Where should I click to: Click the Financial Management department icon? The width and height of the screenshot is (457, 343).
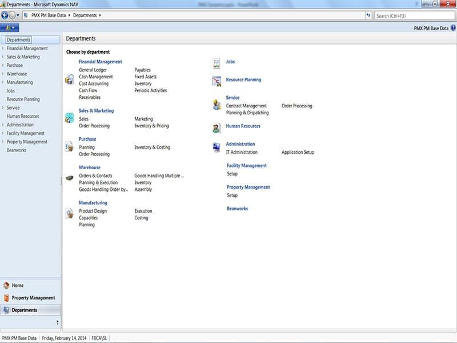(x=70, y=79)
